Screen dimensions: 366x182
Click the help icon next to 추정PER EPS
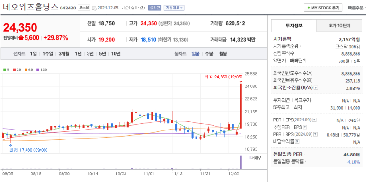coord(305,127)
